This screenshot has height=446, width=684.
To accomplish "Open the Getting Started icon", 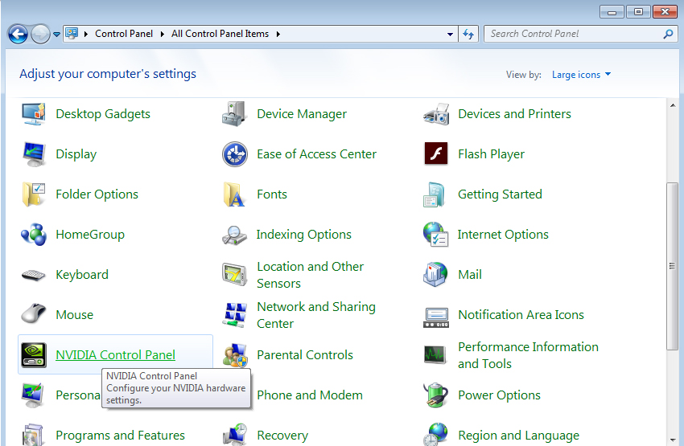I will pyautogui.click(x=435, y=194).
